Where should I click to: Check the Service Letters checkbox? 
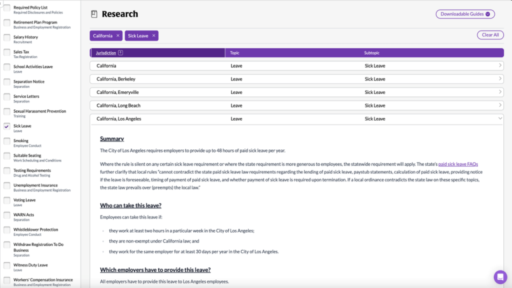[x=7, y=97]
